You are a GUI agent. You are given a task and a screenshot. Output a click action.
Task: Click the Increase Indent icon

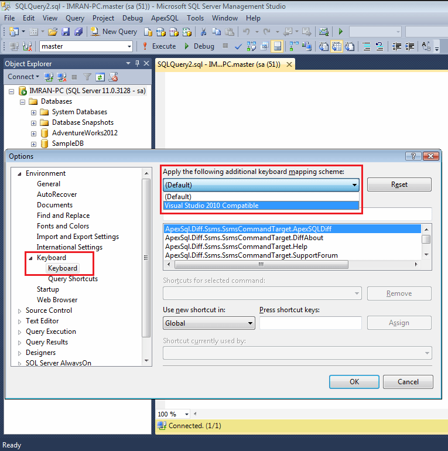coord(409,46)
